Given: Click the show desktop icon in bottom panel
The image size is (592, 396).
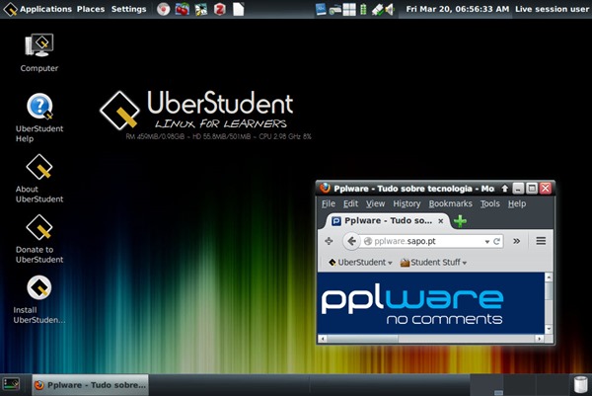Looking at the screenshot, I should (x=11, y=385).
